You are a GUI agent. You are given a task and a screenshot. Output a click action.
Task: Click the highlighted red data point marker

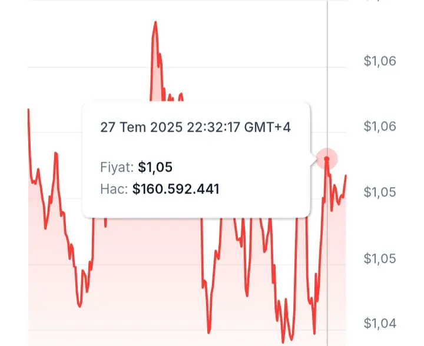point(327,159)
